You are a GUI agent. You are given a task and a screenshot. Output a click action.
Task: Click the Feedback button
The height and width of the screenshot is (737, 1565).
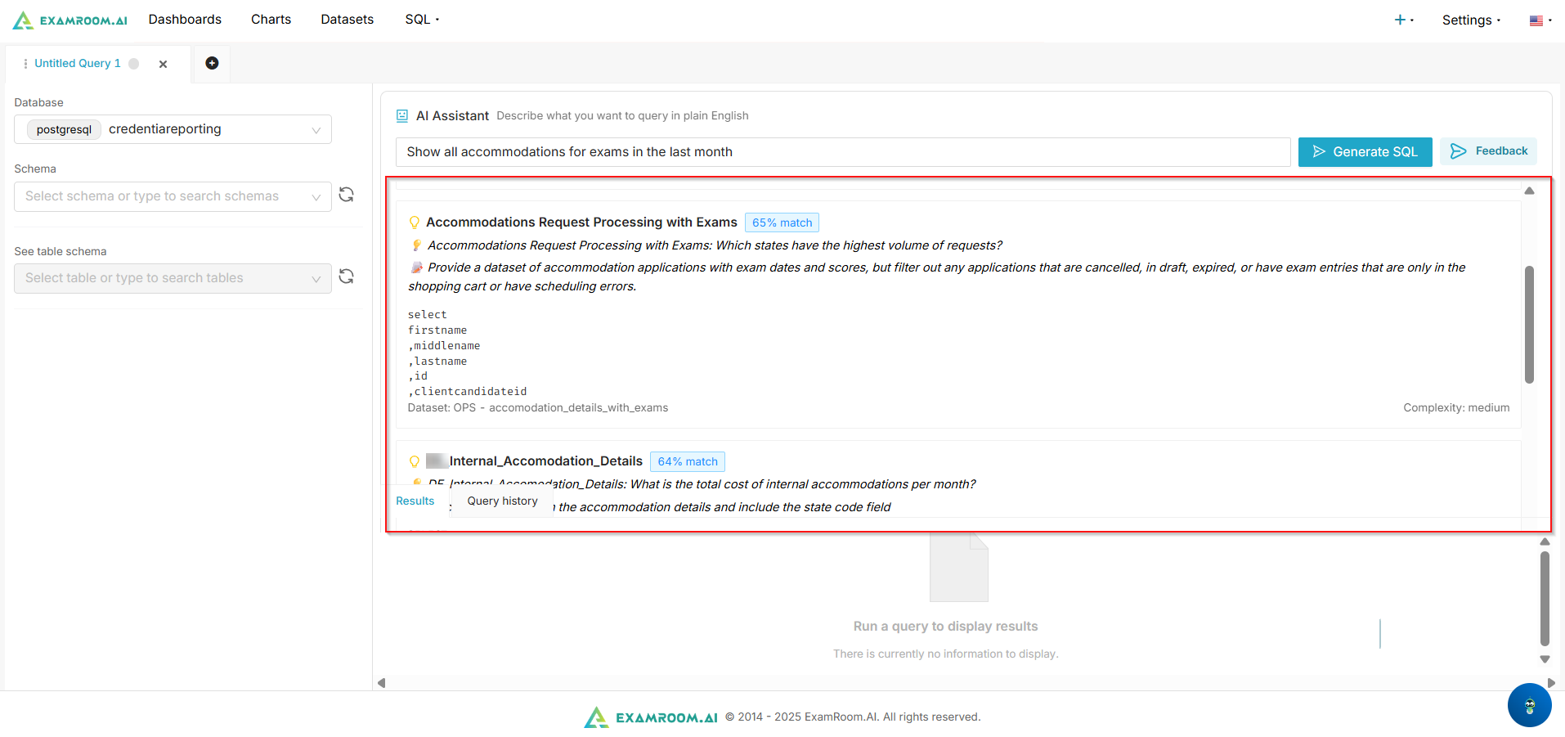[1489, 151]
